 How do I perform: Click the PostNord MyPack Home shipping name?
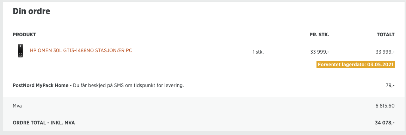(41, 85)
